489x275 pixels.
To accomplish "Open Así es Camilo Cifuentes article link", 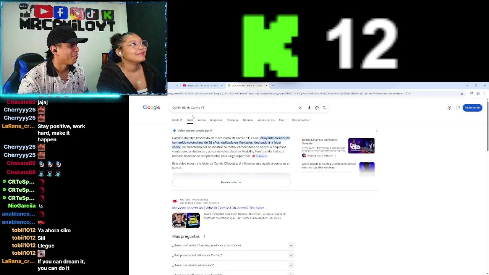I will click(329, 166).
